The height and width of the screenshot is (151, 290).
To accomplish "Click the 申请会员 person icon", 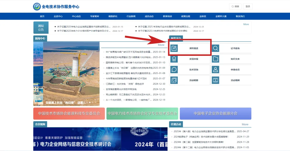I will [215, 70].
